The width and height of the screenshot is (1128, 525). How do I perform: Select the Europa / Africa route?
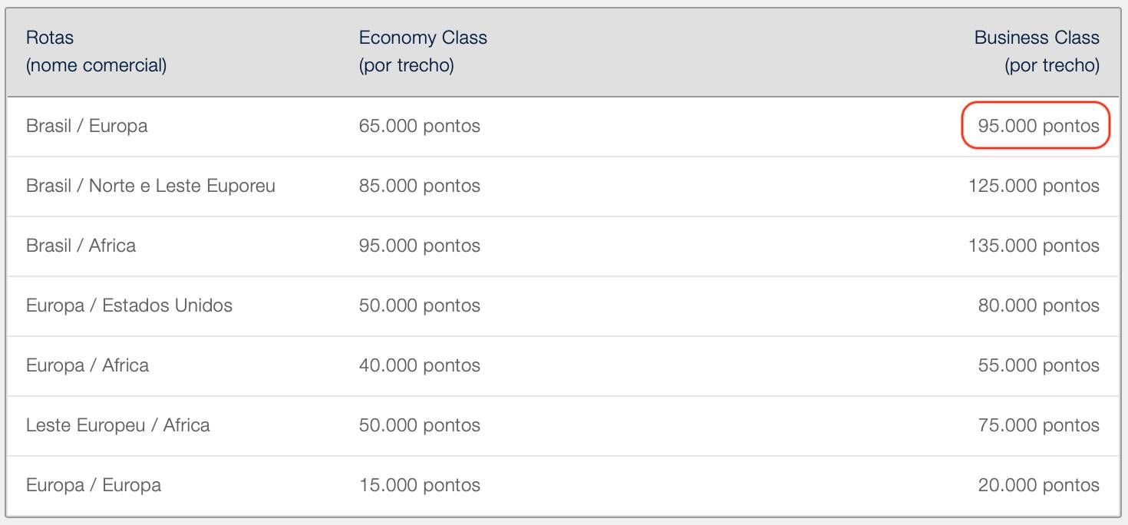coord(87,365)
